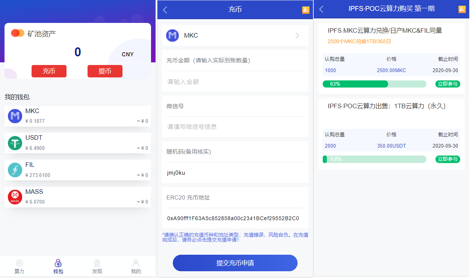Image resolution: width=470 pixels, height=278 pixels.
Task: Click 立即参与 for the MKC exchange offer
Action: point(448,84)
